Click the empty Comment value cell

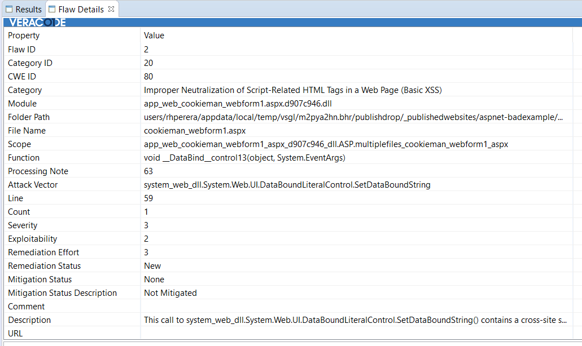356,307
